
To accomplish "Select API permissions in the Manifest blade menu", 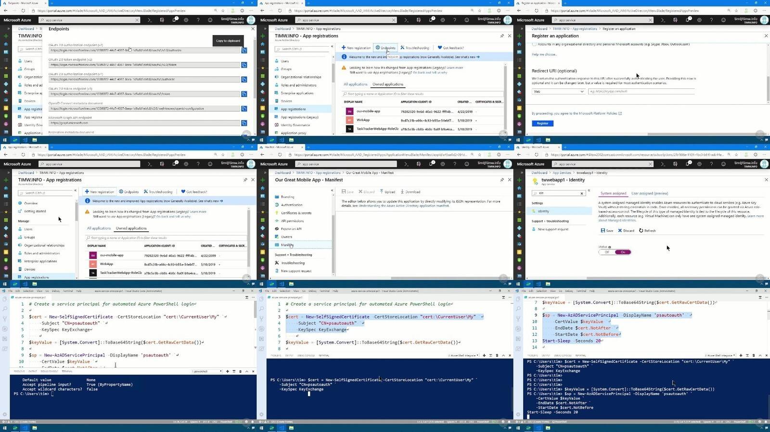I will tap(291, 221).
